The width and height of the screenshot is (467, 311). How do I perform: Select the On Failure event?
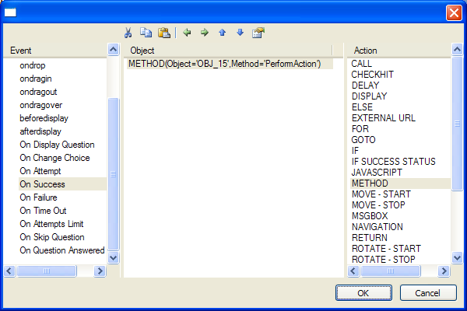click(x=43, y=197)
